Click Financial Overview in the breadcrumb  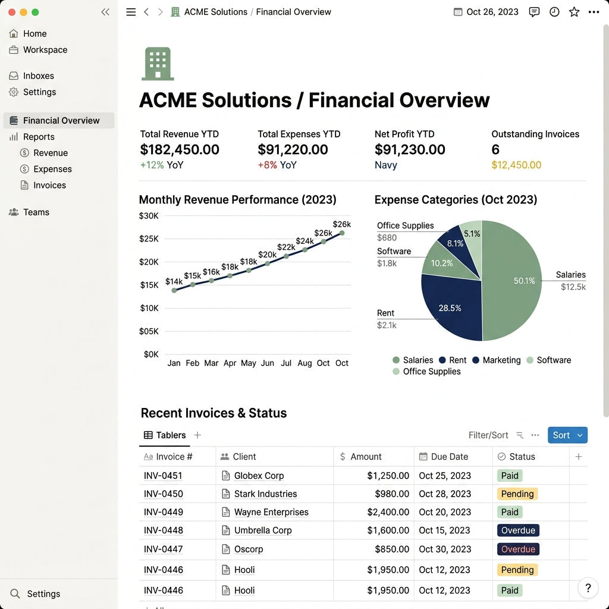[x=294, y=12]
